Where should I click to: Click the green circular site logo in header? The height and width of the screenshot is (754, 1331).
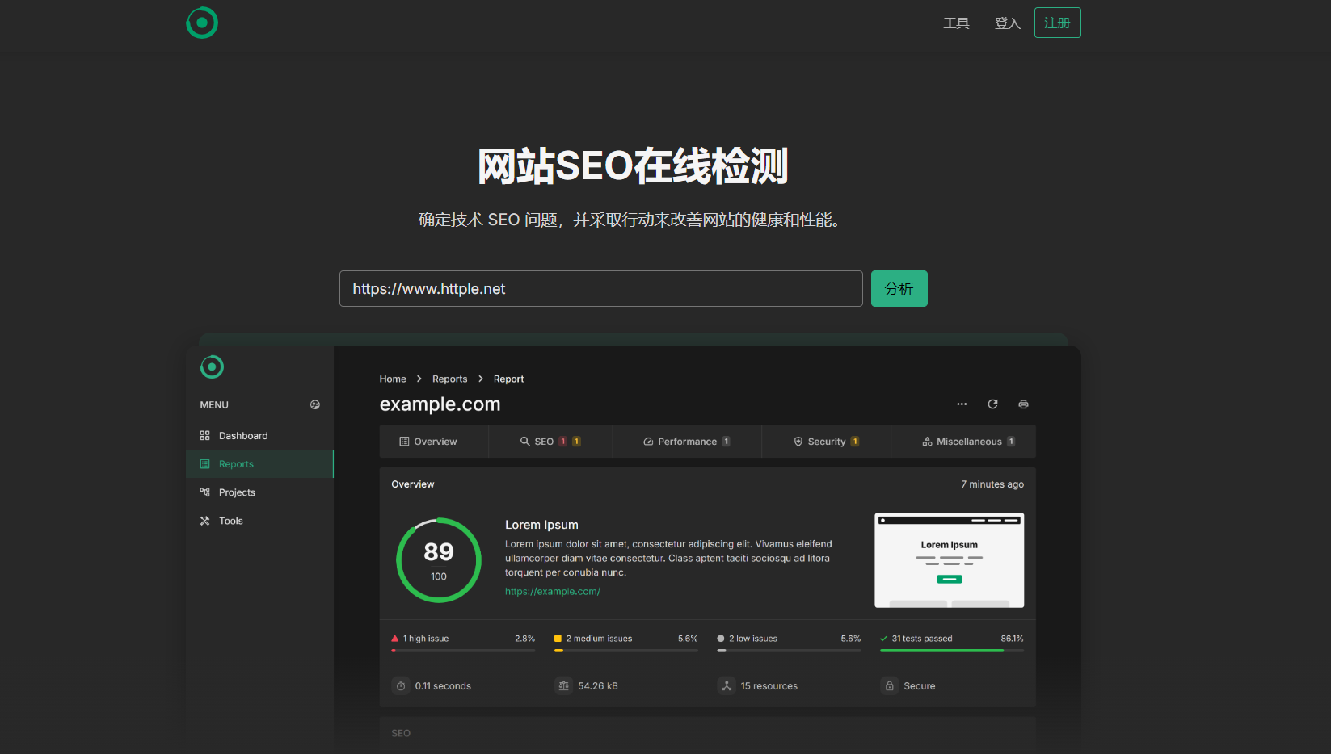[x=202, y=23]
